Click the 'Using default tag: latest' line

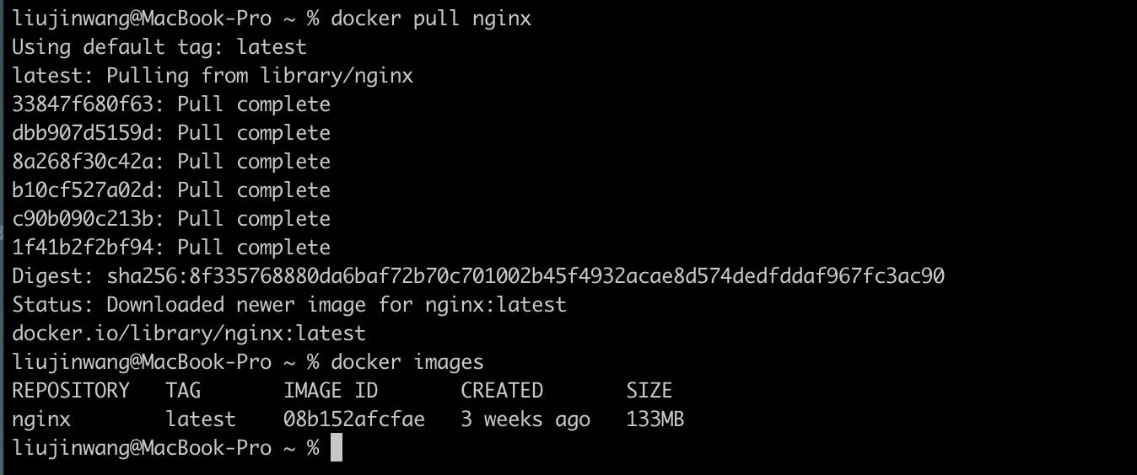pyautogui.click(x=159, y=46)
